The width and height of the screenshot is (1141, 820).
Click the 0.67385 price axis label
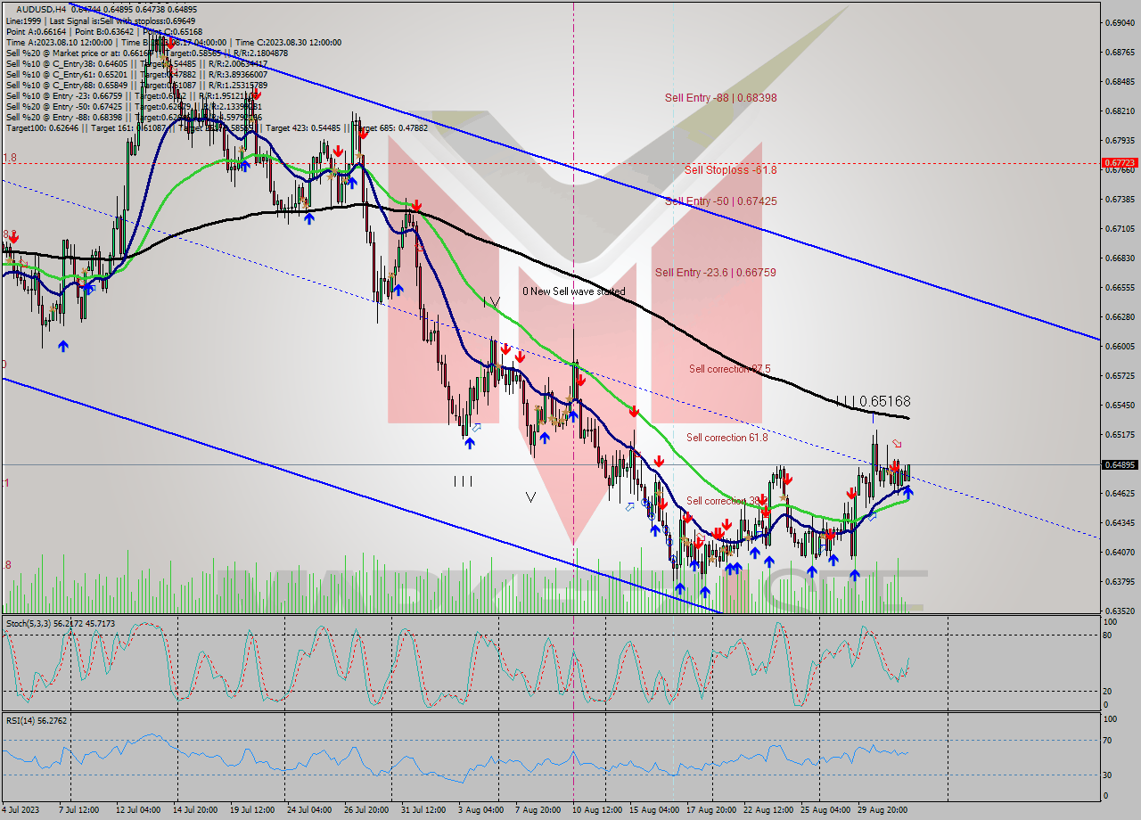pos(1119,199)
